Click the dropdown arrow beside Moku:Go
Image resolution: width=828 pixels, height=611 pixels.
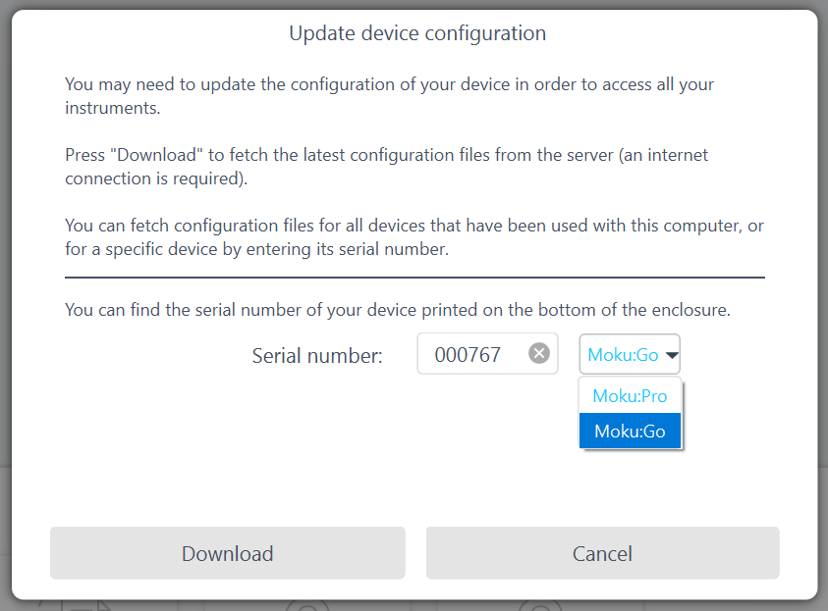coord(672,355)
